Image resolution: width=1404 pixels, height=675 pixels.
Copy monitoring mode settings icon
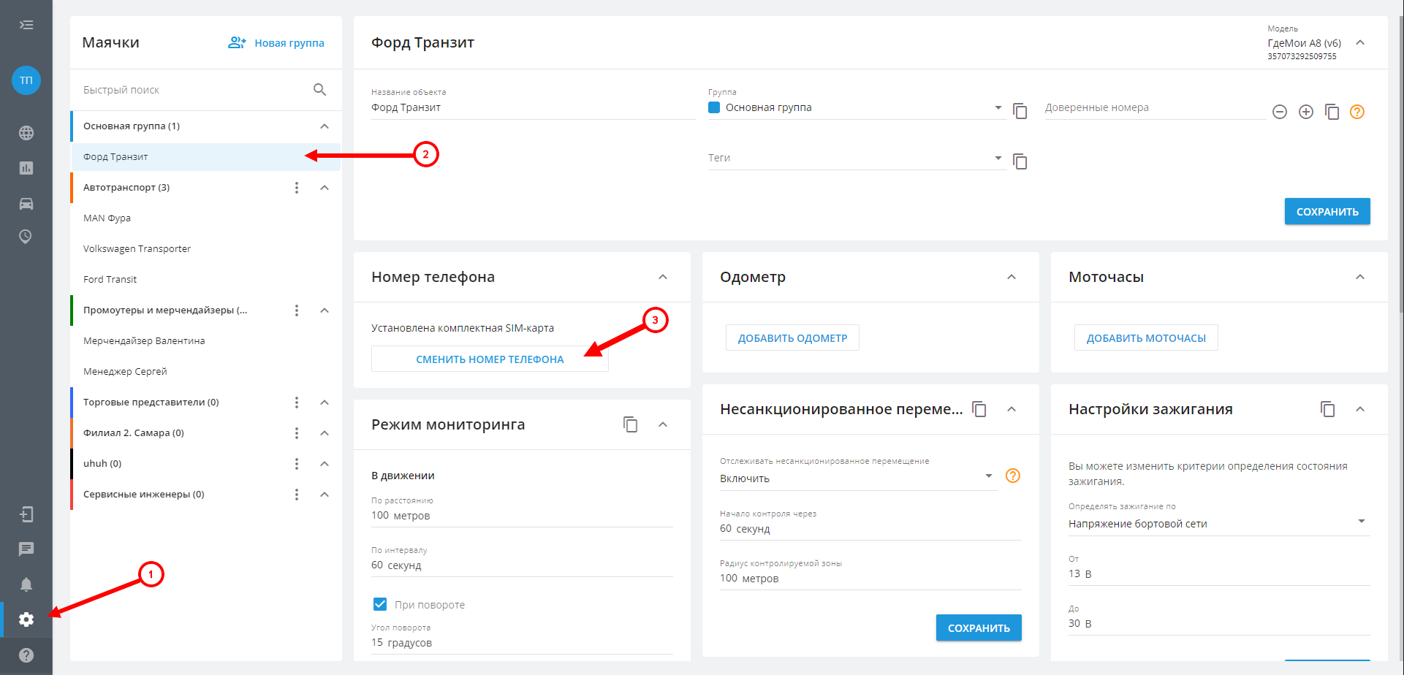(630, 424)
